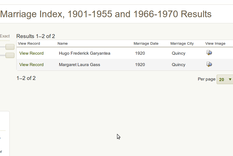Image resolution: width=233 pixels, height=156 pixels.
Task: View Record for Hugo Frederick Garyantea
Action: coord(32,53)
